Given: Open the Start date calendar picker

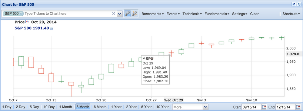Looking at the screenshot, I should pyautogui.click(x=264, y=107).
